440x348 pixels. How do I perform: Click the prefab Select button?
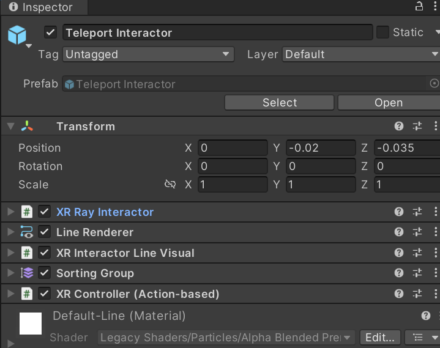[x=280, y=103]
